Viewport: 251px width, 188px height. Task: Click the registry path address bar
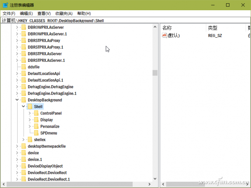pos(125,20)
